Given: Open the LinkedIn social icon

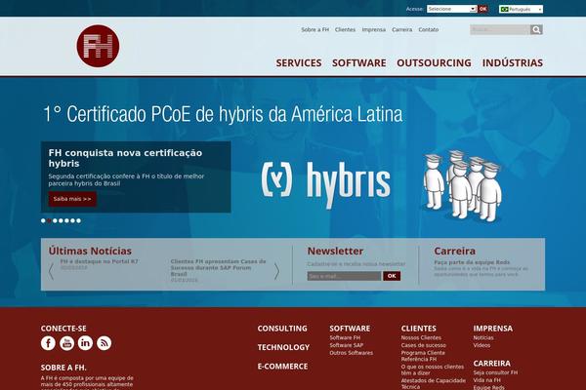Looking at the screenshot, I should (85, 343).
